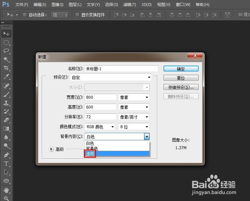Image resolution: width=250 pixels, height=201 pixels.
Task: Click align left edges icon
Action: point(142,15)
